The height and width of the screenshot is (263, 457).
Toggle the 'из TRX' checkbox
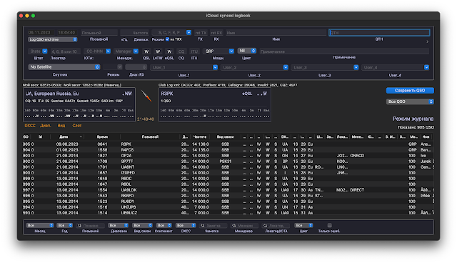click(x=167, y=39)
